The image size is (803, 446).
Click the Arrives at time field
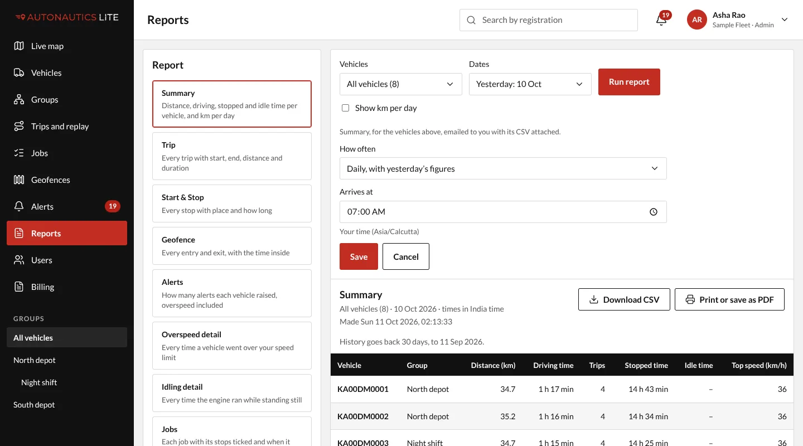click(503, 212)
